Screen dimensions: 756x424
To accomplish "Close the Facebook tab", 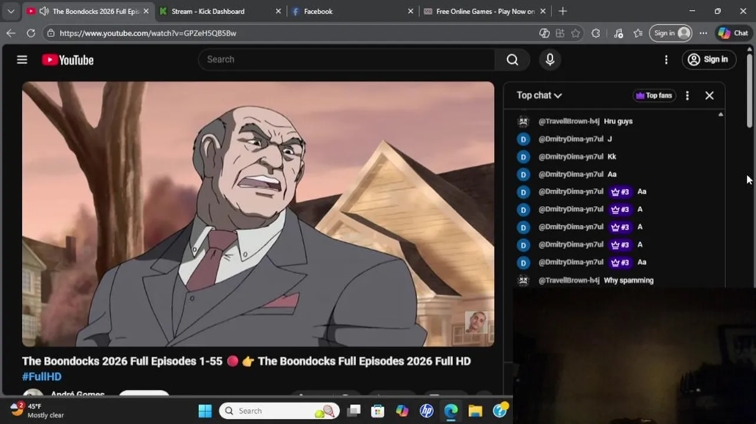I will [x=411, y=11].
